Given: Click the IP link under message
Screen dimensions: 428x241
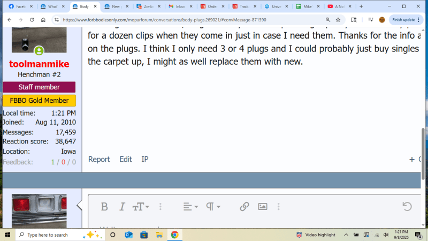Looking at the screenshot, I should tap(145, 159).
